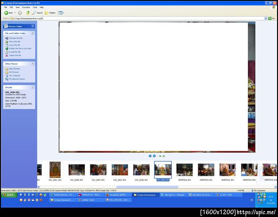Click the Next Image filmstrip button
The image size is (278, 217).
tap(154, 156)
